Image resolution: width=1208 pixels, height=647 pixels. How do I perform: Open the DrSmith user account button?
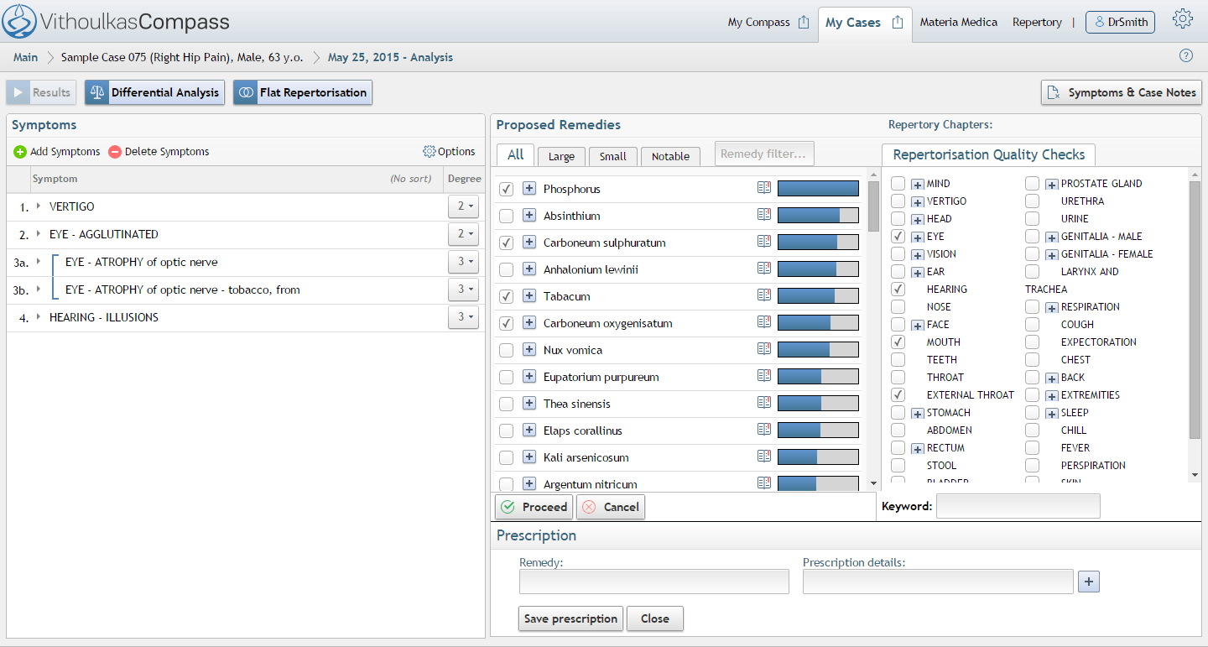tap(1120, 23)
